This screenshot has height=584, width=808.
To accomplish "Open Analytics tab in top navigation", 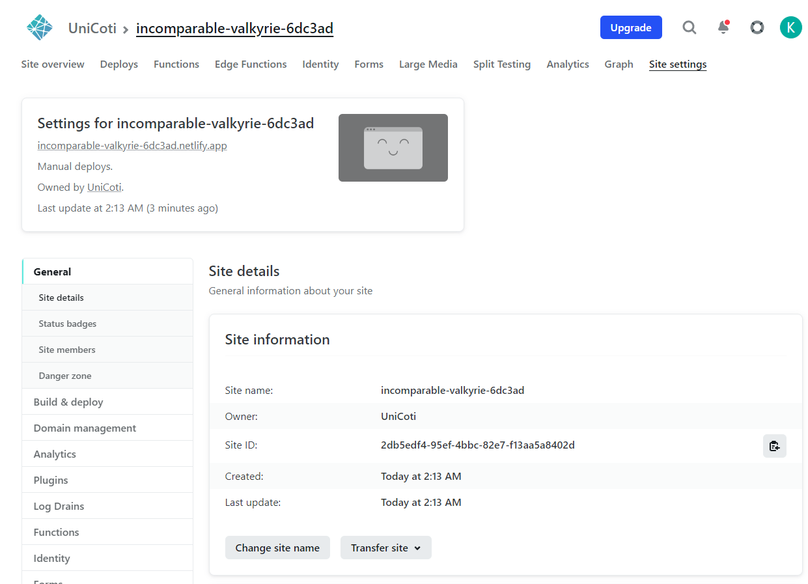I will [568, 64].
